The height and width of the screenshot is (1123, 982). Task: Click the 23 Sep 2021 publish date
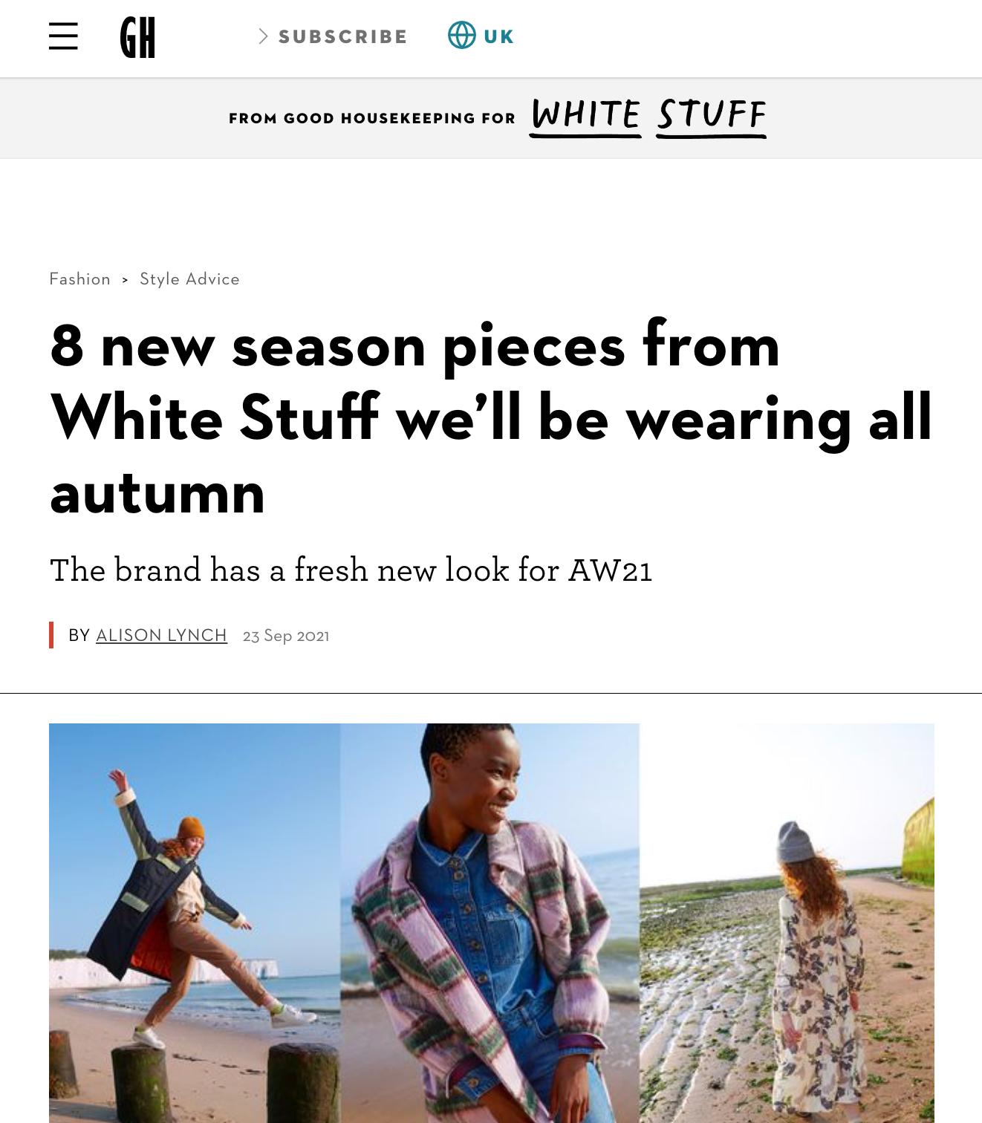(286, 636)
